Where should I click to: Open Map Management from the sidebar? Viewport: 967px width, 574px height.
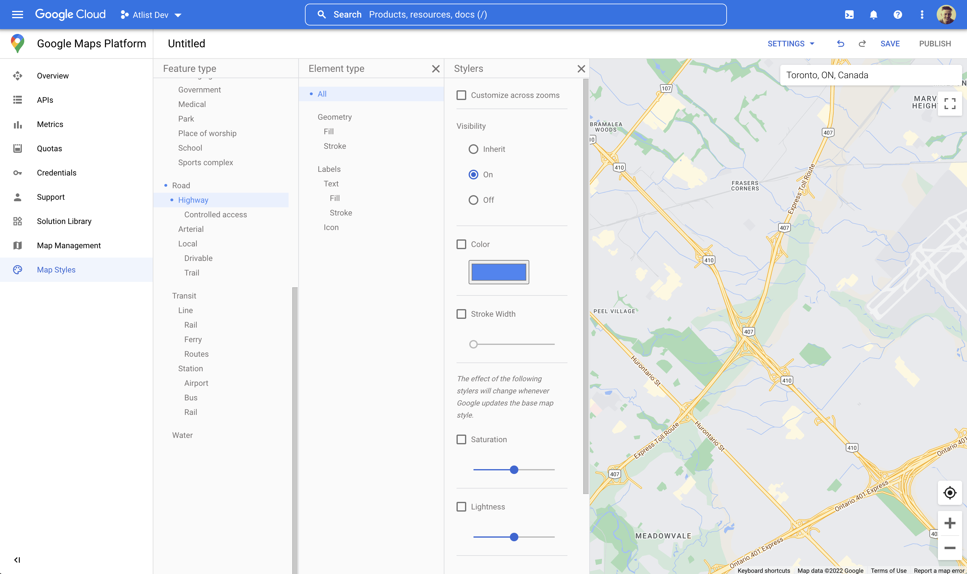[69, 245]
